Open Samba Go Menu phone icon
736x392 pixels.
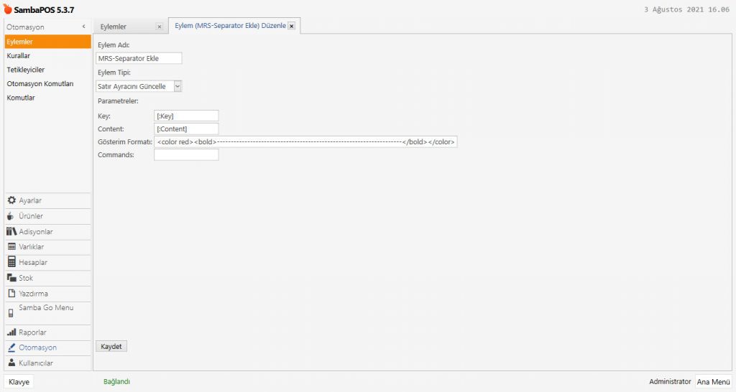(x=11, y=312)
